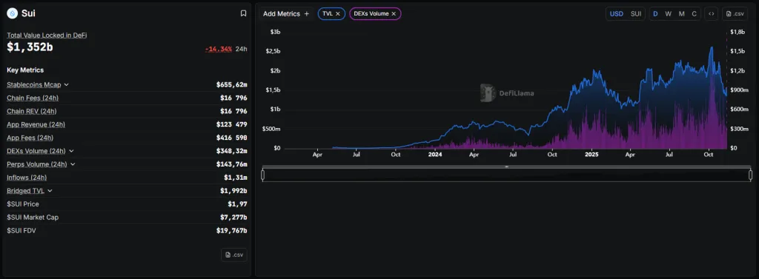Remove the DEXs Volume metric chip
This screenshot has width=759, height=279.
[394, 14]
